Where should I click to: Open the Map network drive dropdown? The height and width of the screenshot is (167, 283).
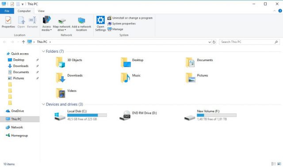(61, 23)
